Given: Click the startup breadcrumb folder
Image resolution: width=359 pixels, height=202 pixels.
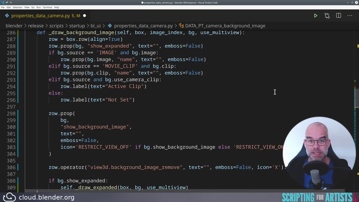Looking at the screenshot, I should pos(77,26).
